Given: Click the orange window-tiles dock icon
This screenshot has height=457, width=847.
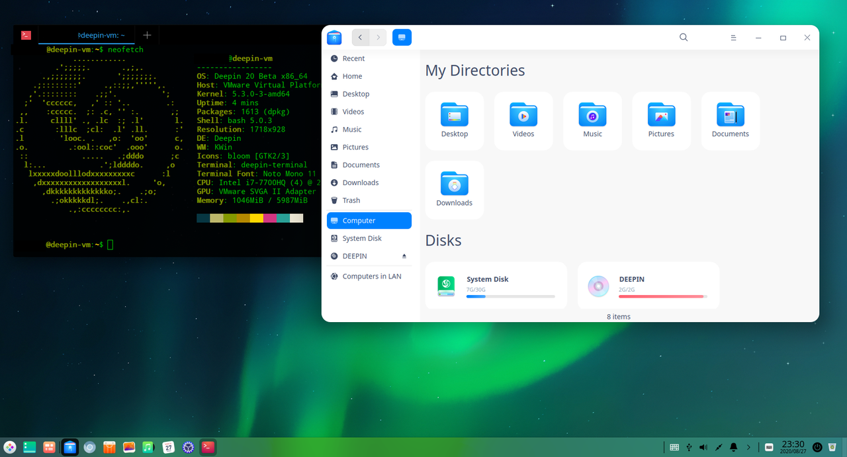Looking at the screenshot, I should pyautogui.click(x=50, y=447).
